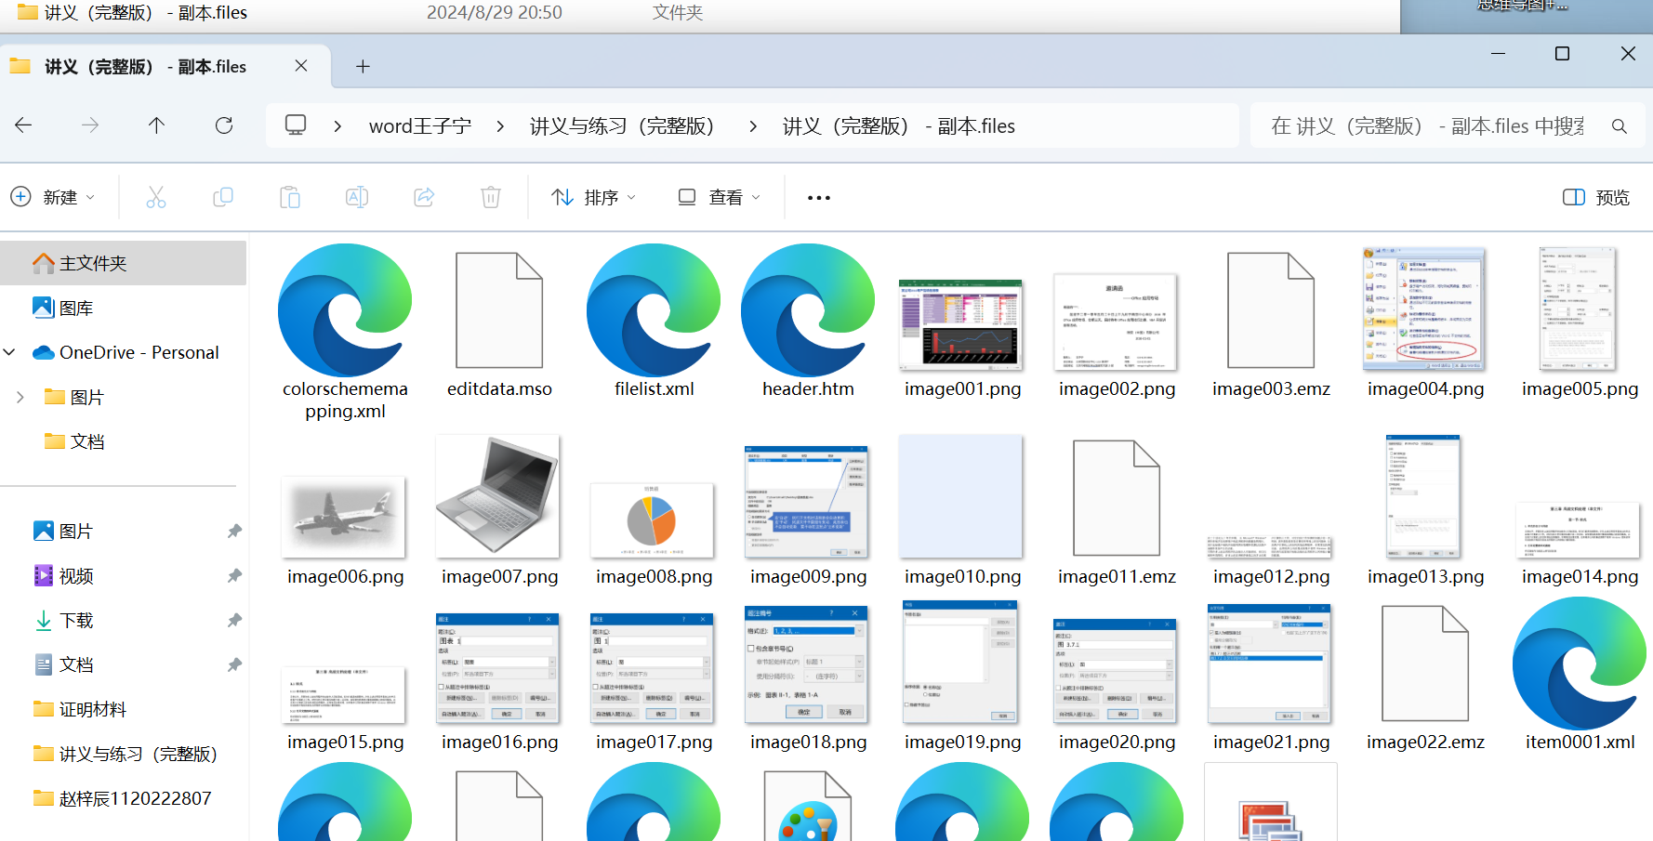Open the See more three-dots menu

819,198
